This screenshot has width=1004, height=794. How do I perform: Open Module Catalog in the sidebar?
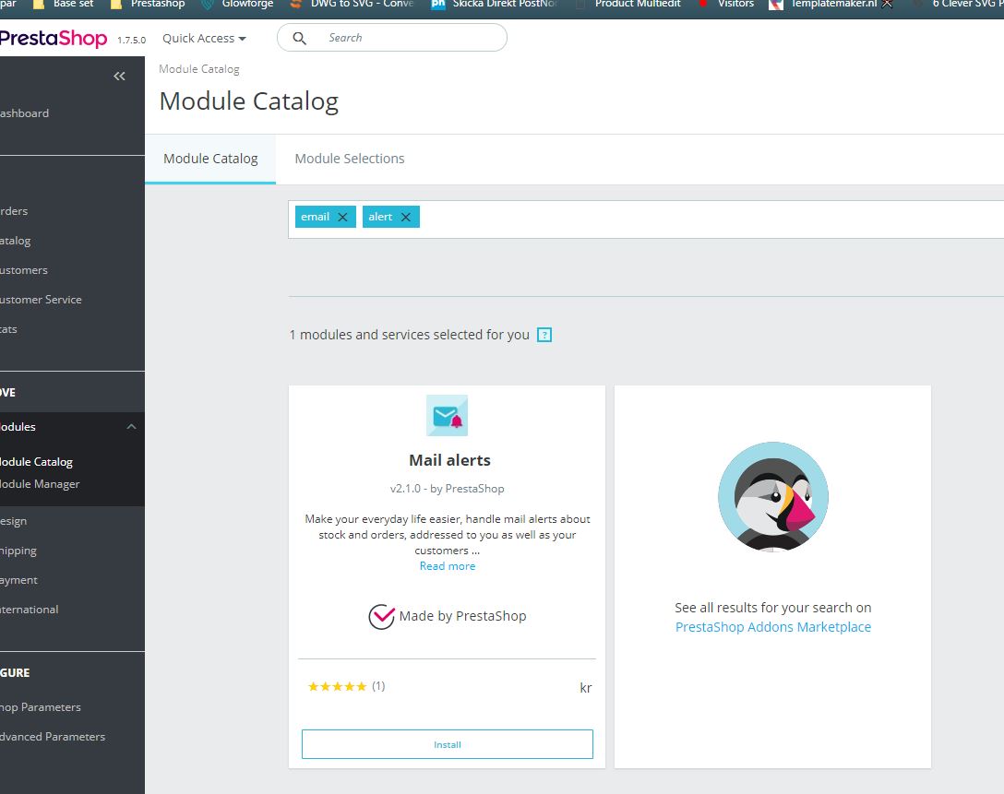tap(36, 462)
